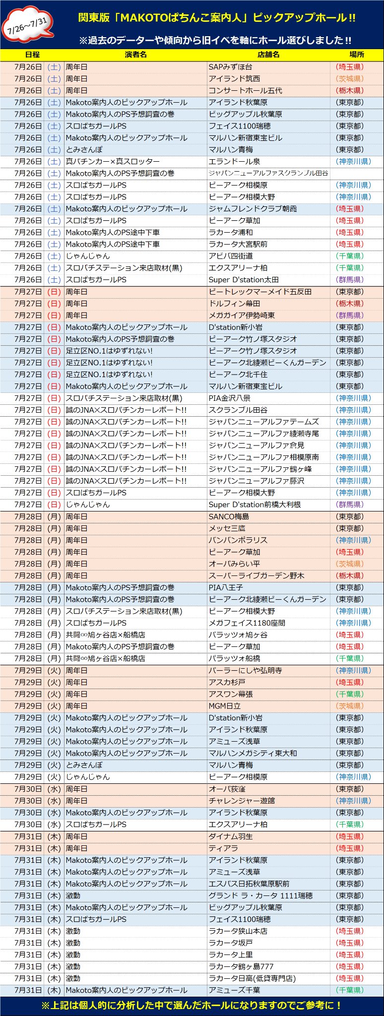Select the パーラーにしや弘明寺 store cell
The width and height of the screenshot is (384, 1016).
pyautogui.click(x=268, y=670)
